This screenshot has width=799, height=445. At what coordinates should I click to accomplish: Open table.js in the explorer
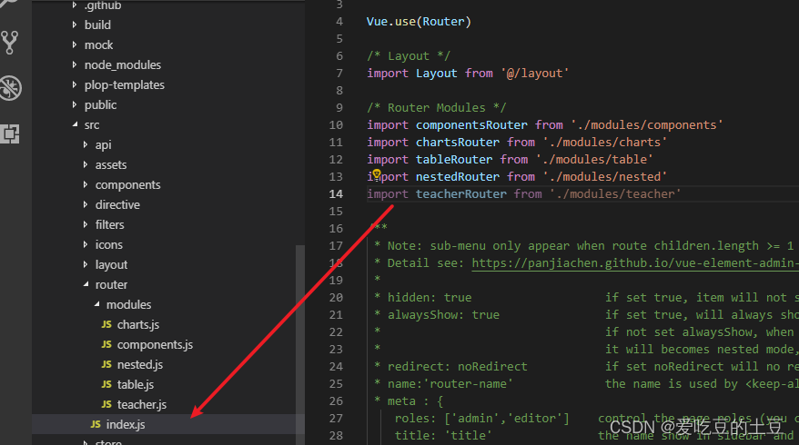pyautogui.click(x=136, y=384)
